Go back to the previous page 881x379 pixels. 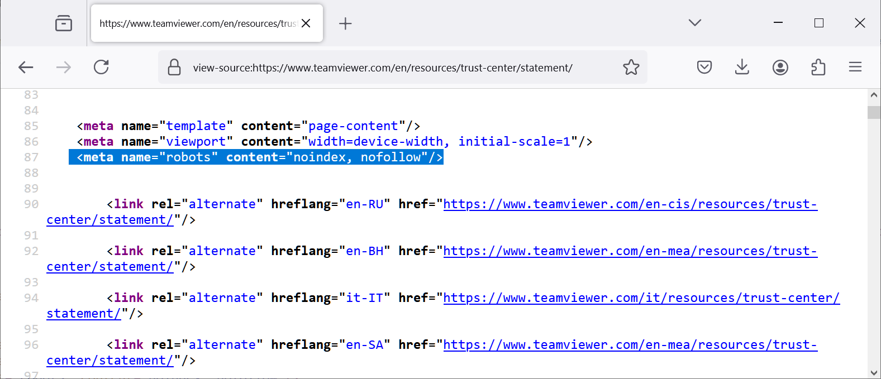pos(26,68)
